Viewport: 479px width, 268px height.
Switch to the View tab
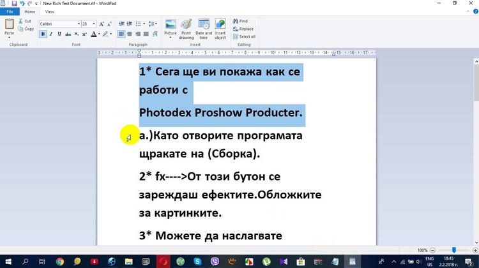[49, 11]
